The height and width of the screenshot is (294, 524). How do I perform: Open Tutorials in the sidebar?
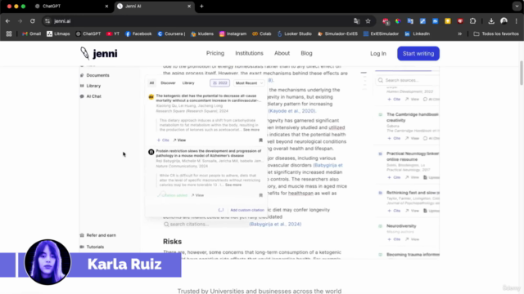point(92,247)
